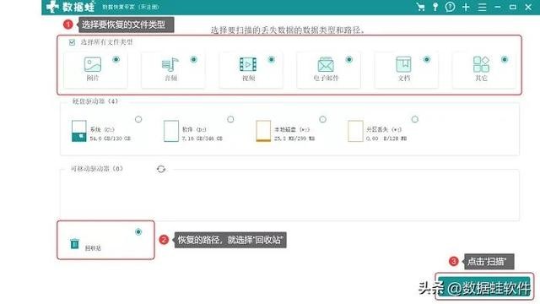
Task: Click the 图片 picture file type icon
Action: tap(93, 64)
